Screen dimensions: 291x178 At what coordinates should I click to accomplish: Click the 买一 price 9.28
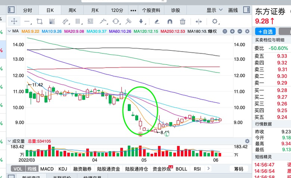pos(282,90)
